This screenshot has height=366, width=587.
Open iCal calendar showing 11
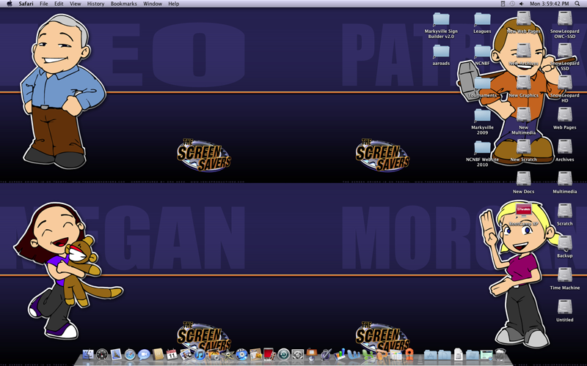click(172, 355)
